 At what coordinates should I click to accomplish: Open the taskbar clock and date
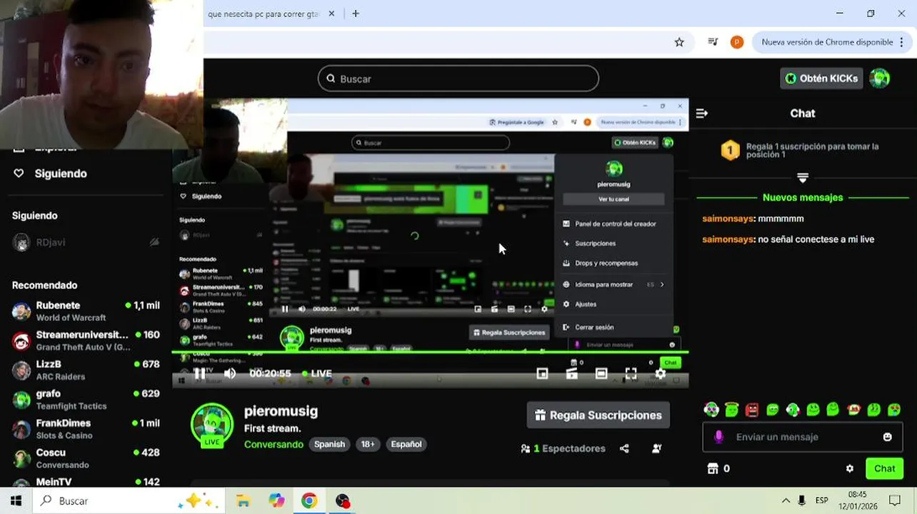click(857, 500)
